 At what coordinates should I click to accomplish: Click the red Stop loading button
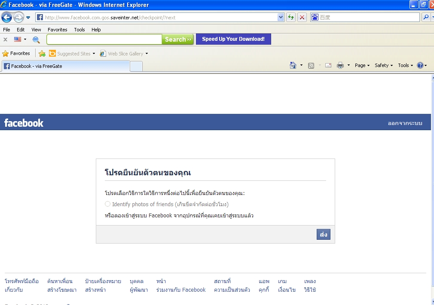[x=302, y=18]
